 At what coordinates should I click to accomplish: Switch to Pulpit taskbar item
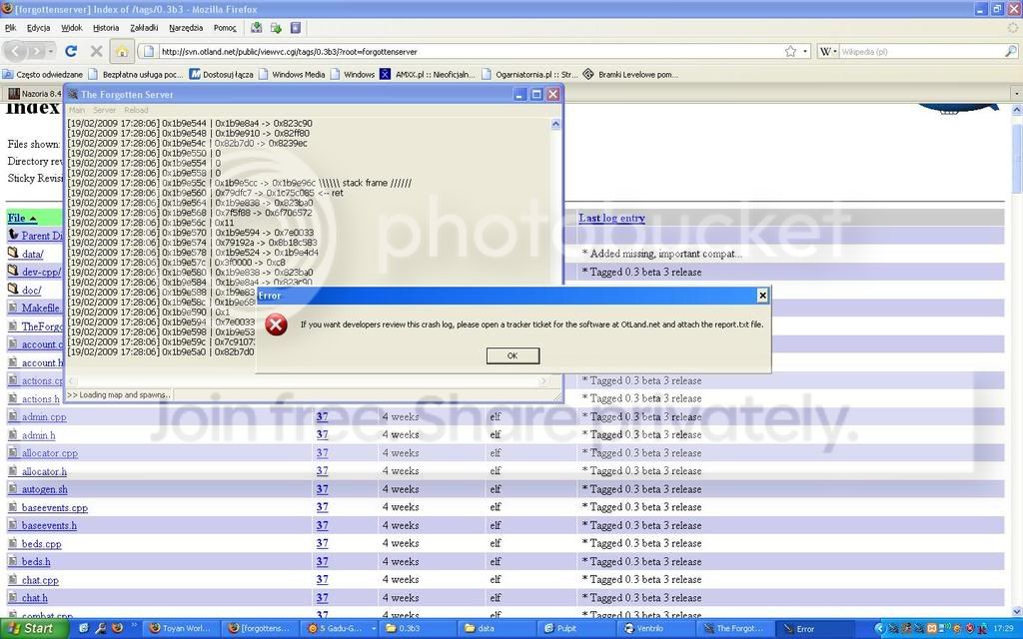pyautogui.click(x=576, y=629)
